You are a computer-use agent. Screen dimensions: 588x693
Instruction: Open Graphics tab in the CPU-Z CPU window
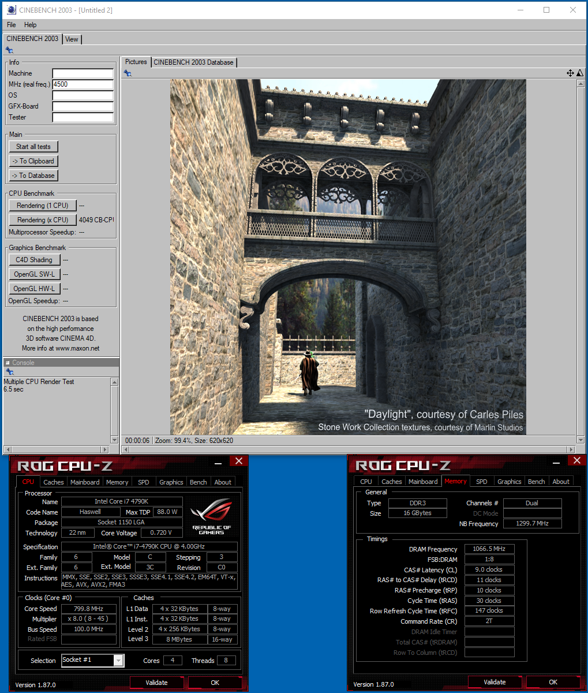coord(171,482)
